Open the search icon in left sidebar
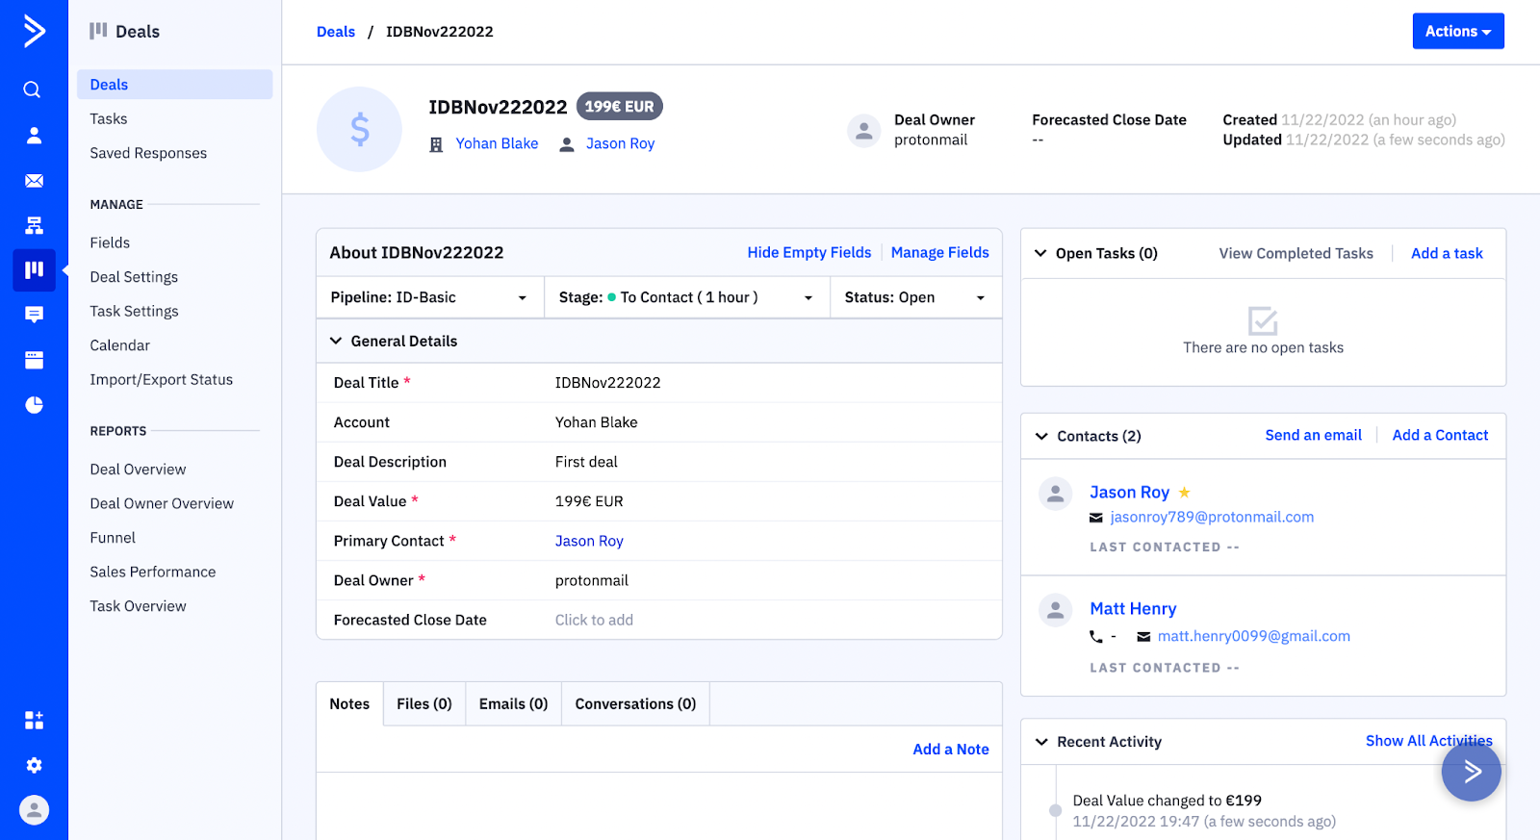 click(33, 90)
